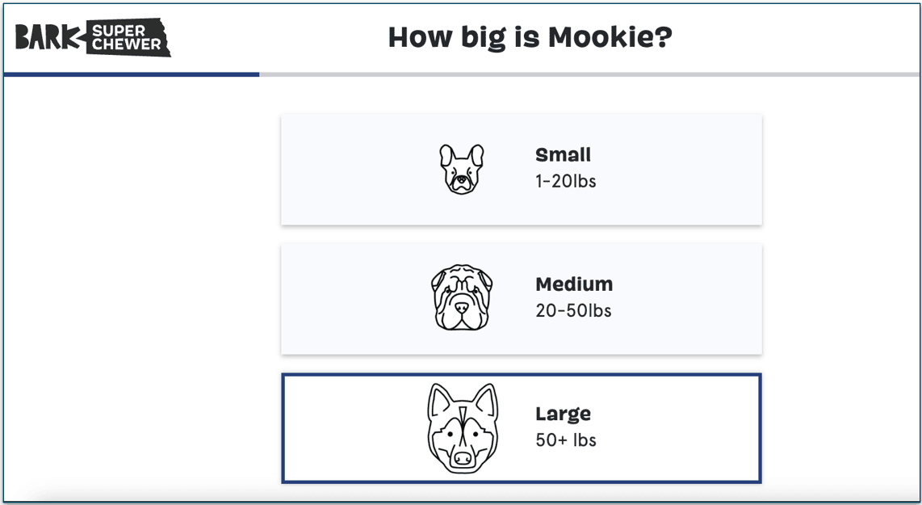Click the highlighted Large selection card

(521, 427)
